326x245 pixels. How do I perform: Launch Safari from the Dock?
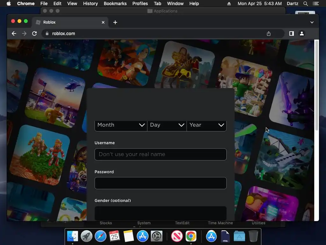[100, 236]
